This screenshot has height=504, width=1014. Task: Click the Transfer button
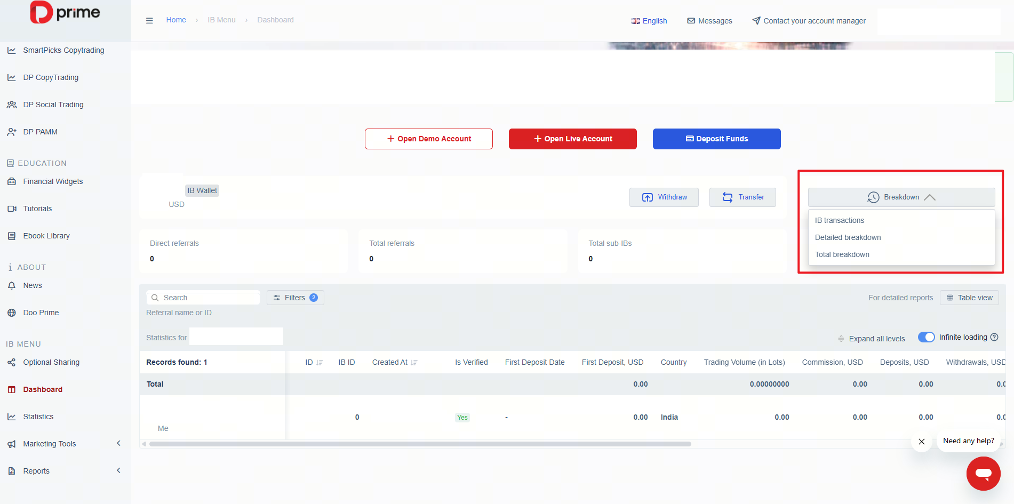pyautogui.click(x=742, y=197)
